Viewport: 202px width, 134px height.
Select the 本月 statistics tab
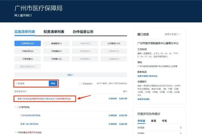[x=153, y=121]
